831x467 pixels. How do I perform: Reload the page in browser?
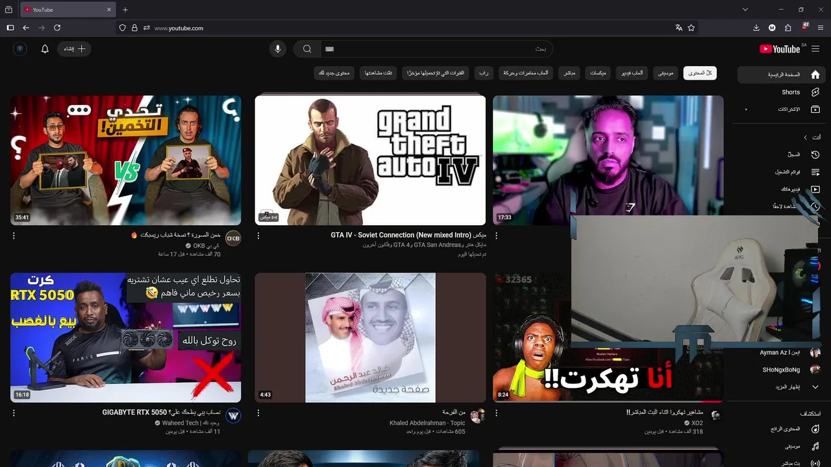pos(57,28)
